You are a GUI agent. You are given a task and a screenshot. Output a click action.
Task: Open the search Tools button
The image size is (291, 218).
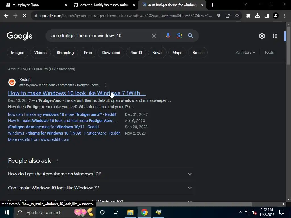pos(269,53)
